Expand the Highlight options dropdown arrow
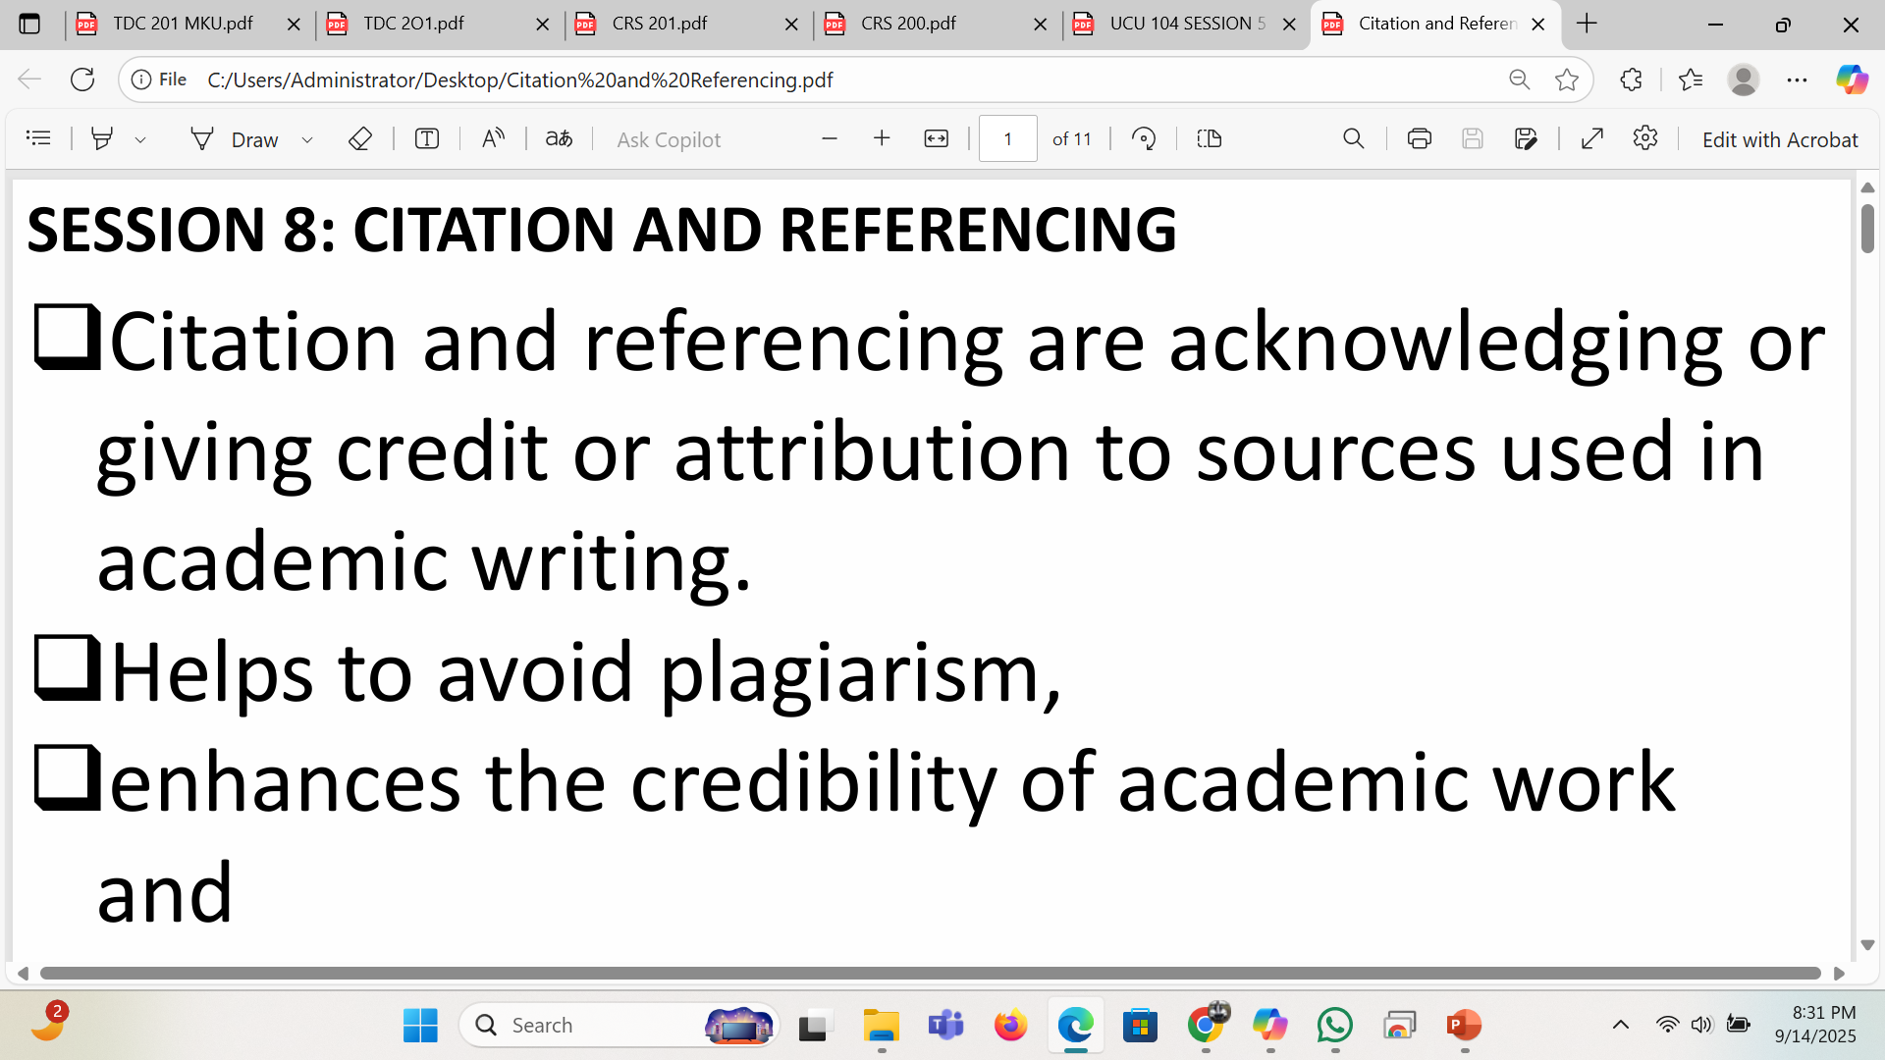Viewport: 1885px width, 1060px height. pos(140,139)
